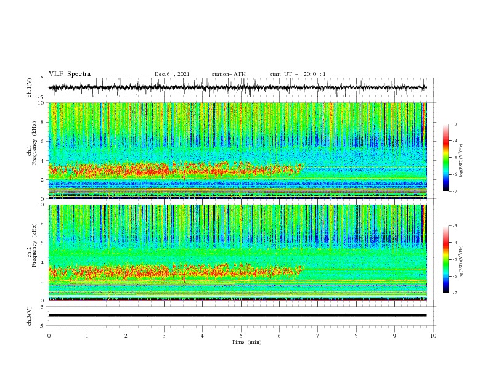Screen dimensions: 488x377
Task: Click the 'VLF Spectra' title text
Action: (x=70, y=74)
